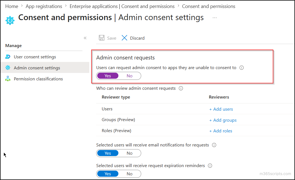Click the Save button label
The width and height of the screenshot is (295, 180).
pyautogui.click(x=112, y=38)
